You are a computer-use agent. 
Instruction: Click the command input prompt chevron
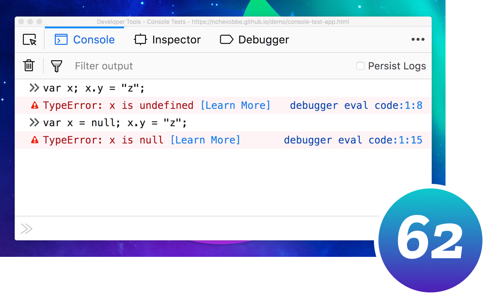click(26, 229)
